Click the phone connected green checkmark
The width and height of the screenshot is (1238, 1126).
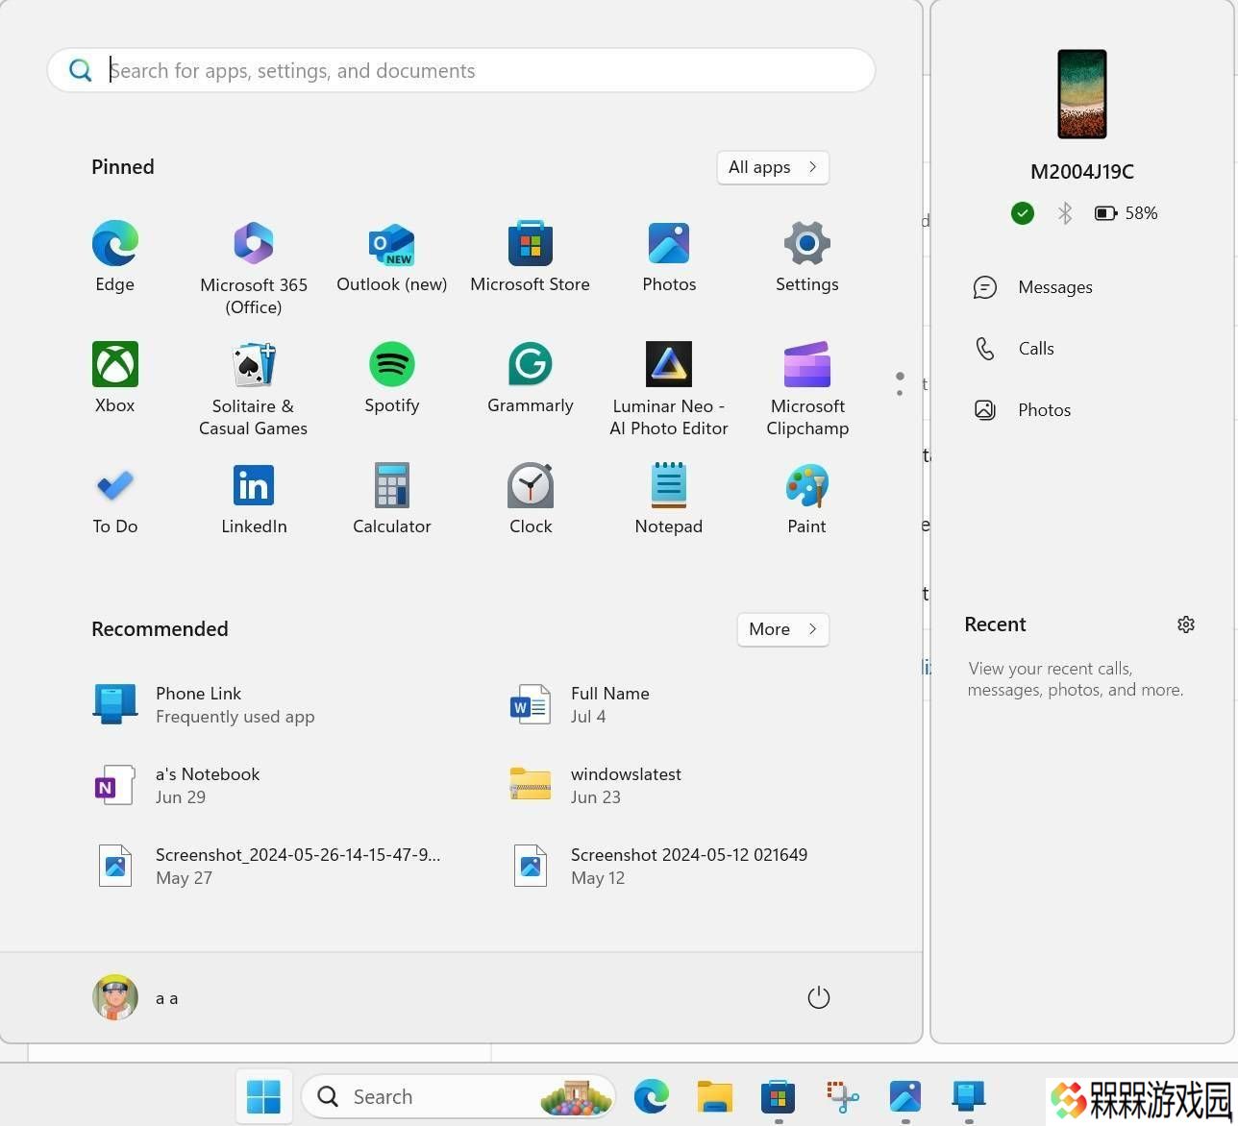(1023, 213)
